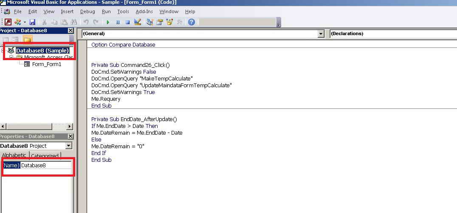
Task: Collapse the Database8 (Sample) tree node
Action: coord(3,50)
